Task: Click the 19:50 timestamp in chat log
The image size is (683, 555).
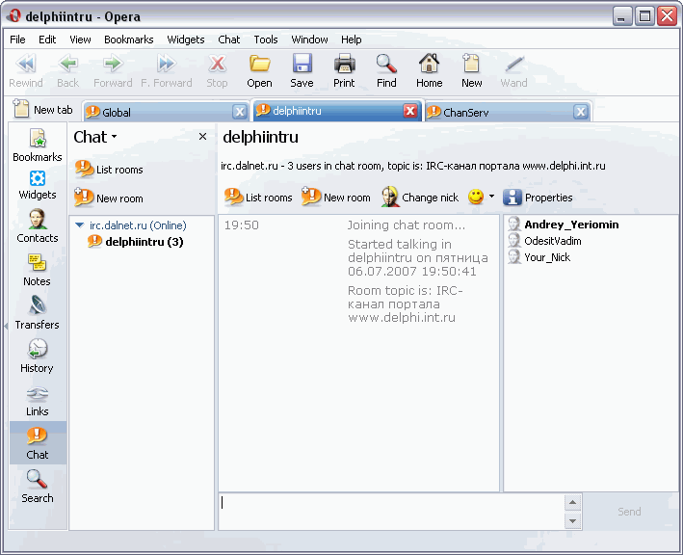Action: [x=242, y=225]
